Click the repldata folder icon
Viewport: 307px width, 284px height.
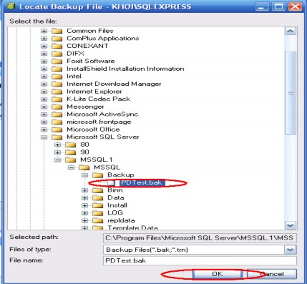coord(97,220)
